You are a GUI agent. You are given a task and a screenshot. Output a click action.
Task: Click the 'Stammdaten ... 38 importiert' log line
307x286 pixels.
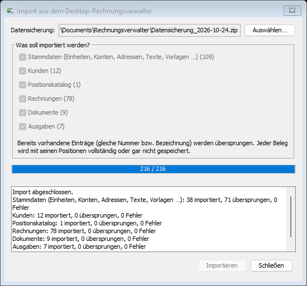coord(145,204)
